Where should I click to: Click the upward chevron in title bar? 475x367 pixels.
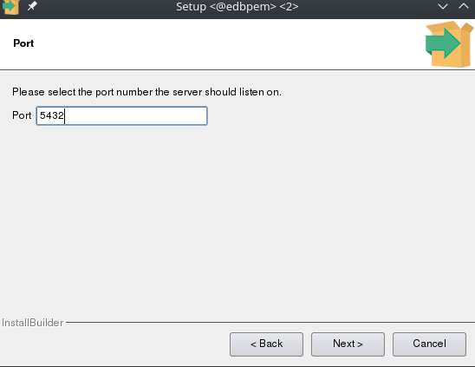point(464,6)
